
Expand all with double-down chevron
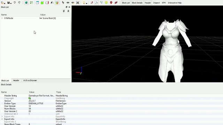tap(64, 11)
